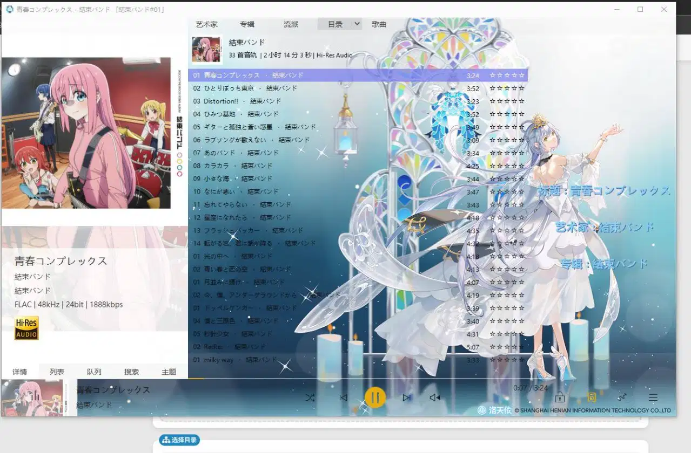Open the volume speaker control
Image resolution: width=691 pixels, height=453 pixels.
[x=435, y=397]
